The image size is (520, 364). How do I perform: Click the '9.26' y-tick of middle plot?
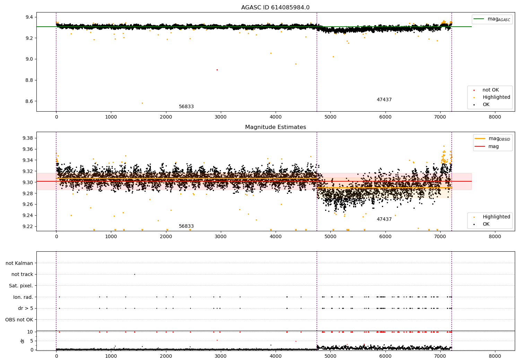28,205
